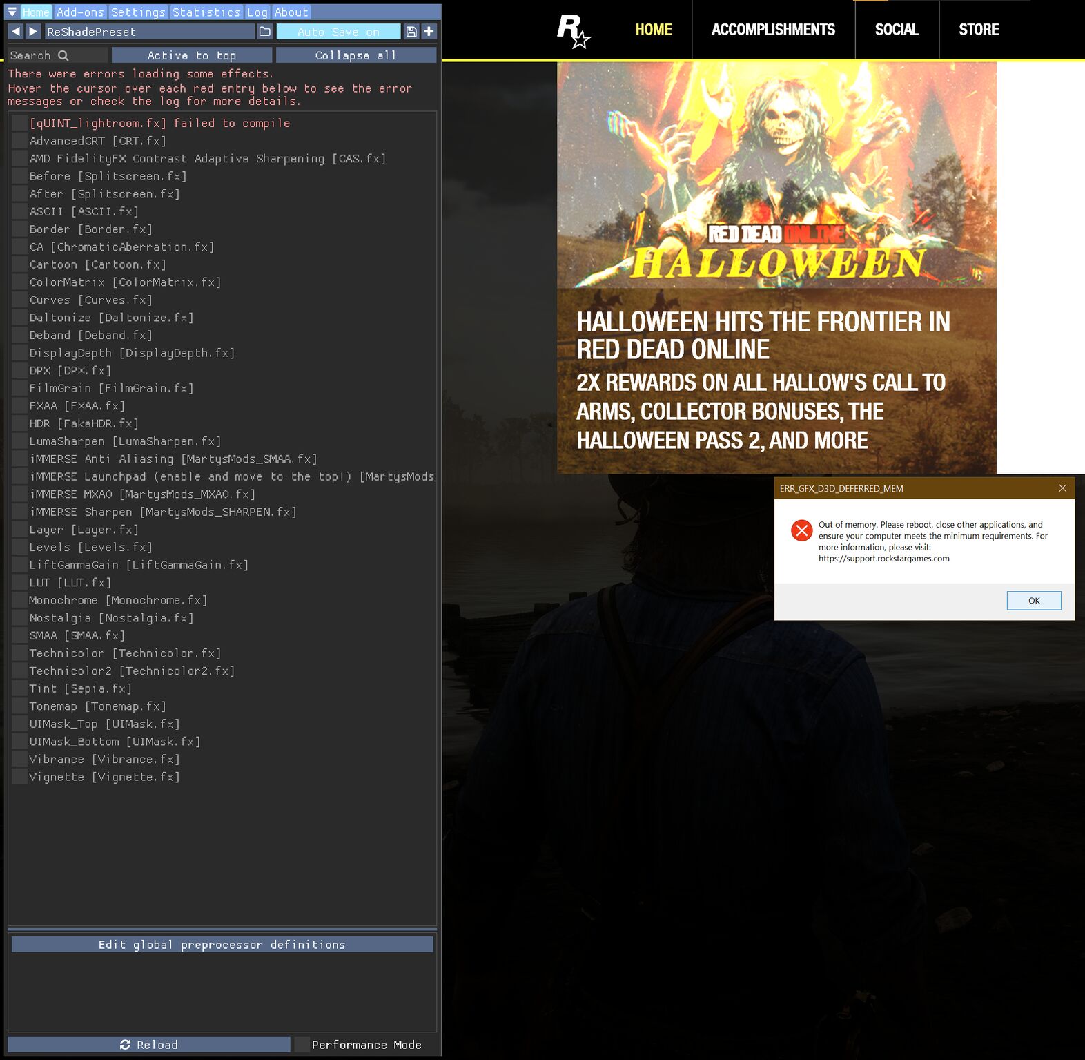
Task: Open the Settings tab
Action: coord(138,12)
